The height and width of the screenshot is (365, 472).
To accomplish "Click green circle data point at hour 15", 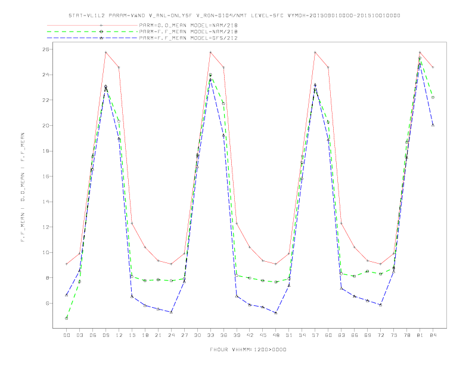I will 132,277.
